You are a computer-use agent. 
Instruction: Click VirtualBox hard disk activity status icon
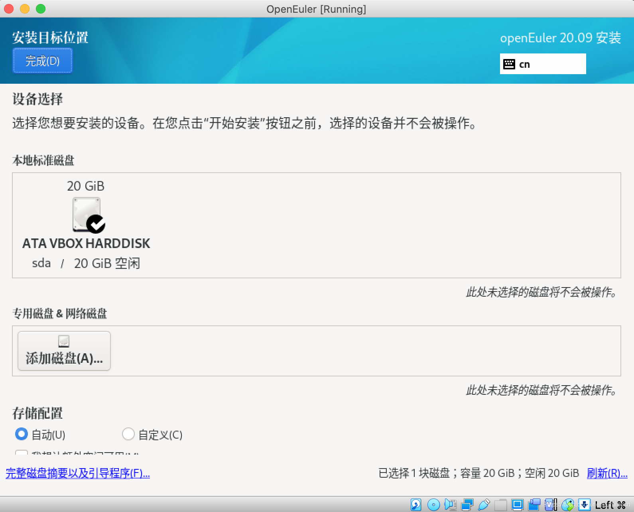pos(416,505)
